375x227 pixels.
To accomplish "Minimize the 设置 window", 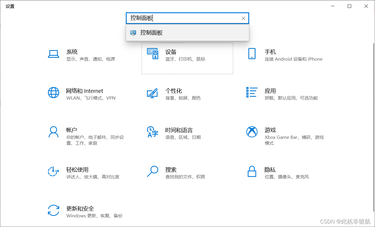I will click(x=333, y=6).
